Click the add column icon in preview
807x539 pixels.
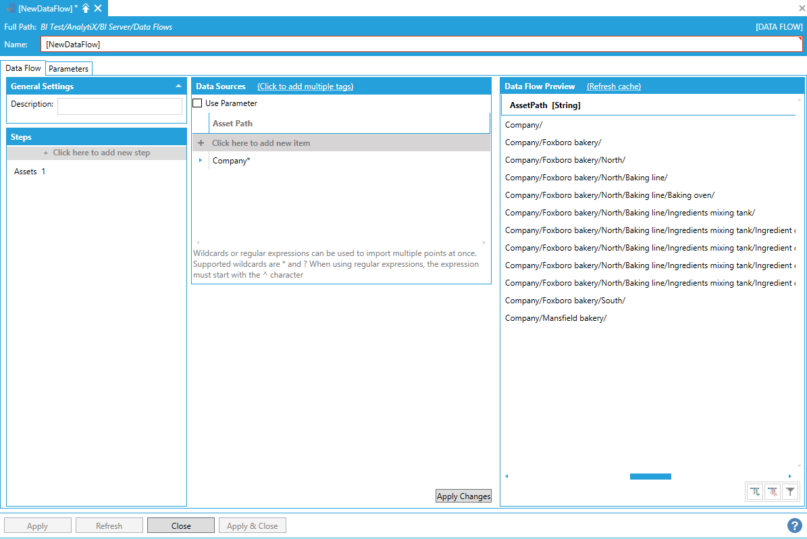click(755, 492)
